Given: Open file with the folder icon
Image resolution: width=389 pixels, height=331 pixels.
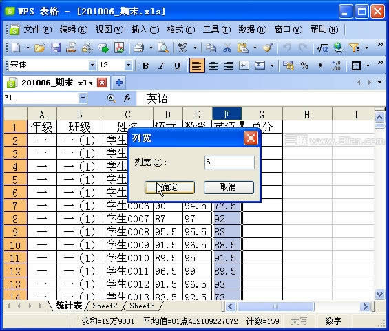Looking at the screenshot, I should [x=40, y=47].
